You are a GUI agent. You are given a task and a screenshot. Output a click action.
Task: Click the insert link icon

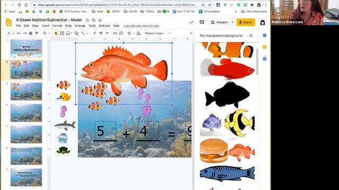coord(115,33)
